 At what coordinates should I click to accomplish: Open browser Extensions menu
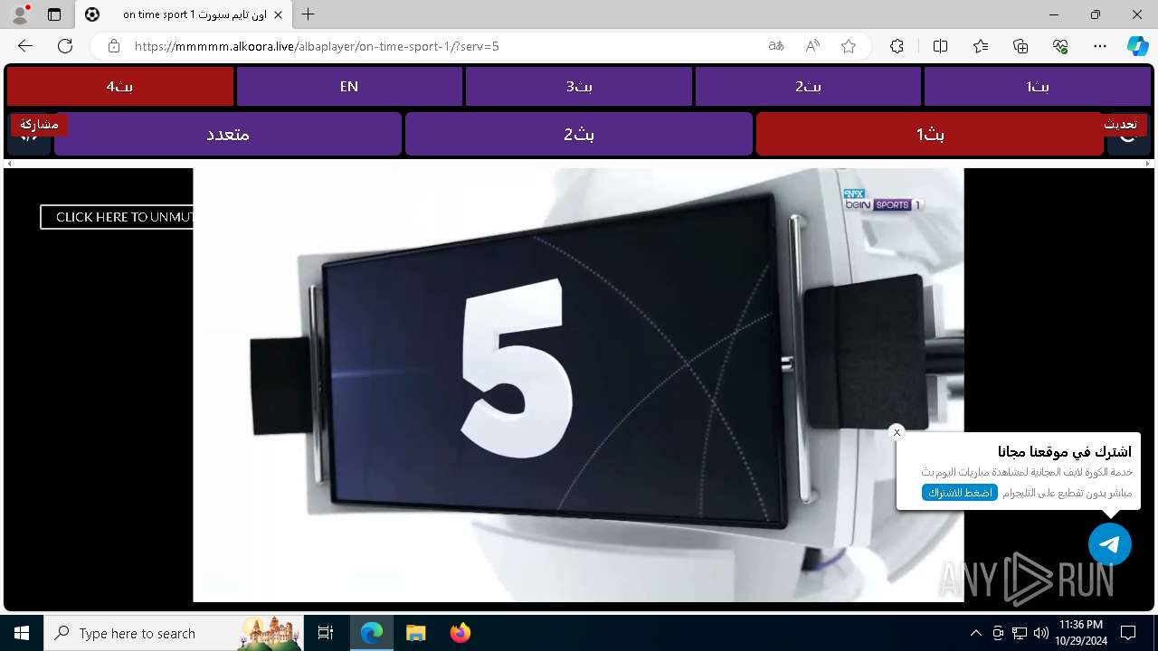(897, 46)
